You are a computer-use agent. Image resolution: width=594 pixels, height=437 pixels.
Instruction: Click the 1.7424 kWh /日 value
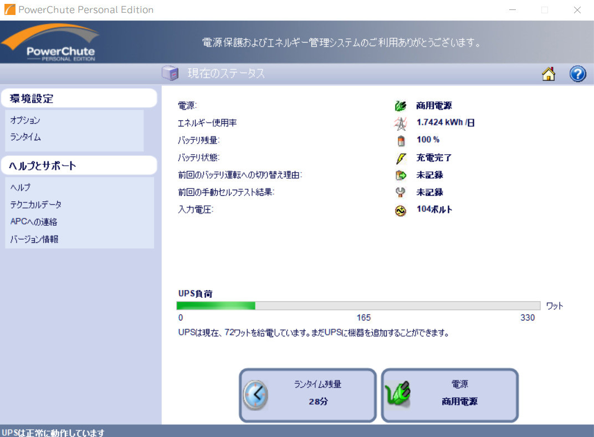pos(445,123)
